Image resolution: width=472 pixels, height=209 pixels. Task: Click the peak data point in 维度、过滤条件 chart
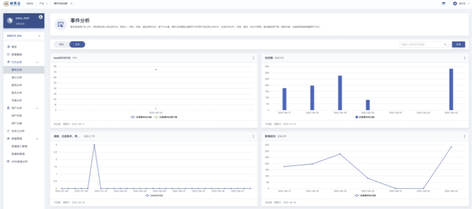94,145
